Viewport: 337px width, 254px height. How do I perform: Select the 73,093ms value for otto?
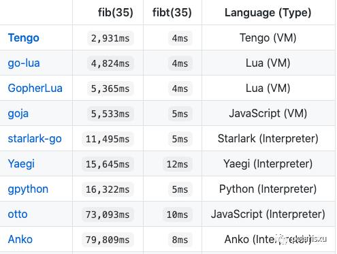[108, 215]
